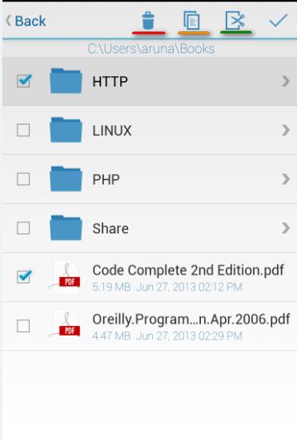Screen dimensions: 297x439
Task: Click the C:\Users\aruna\Books path
Action: [x=151, y=49]
